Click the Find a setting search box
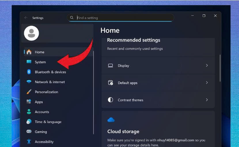 click(120, 18)
